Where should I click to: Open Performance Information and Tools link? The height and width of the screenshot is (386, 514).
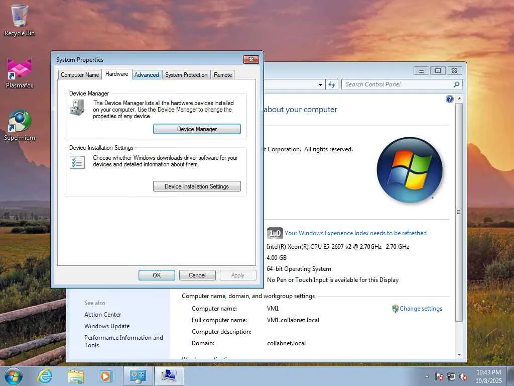coord(123,341)
